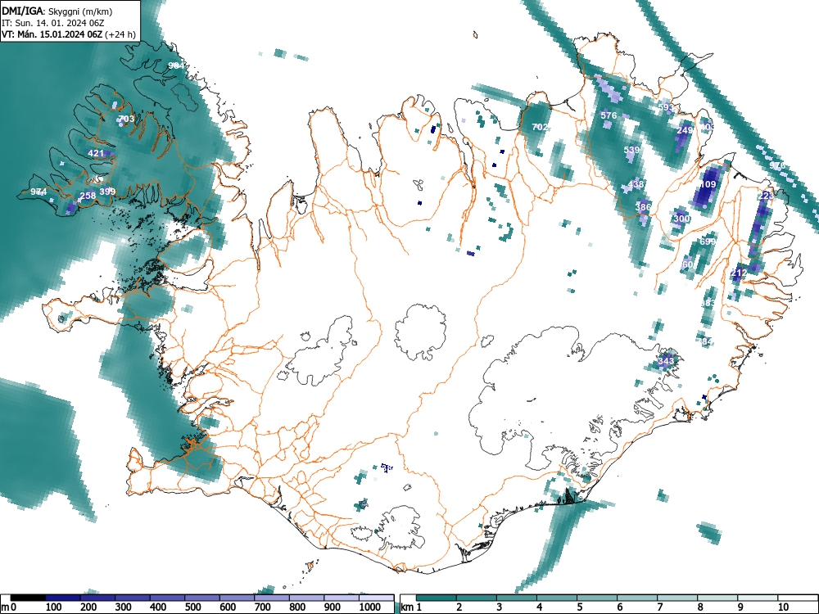Click the '223' value near the east coast

coord(766,196)
